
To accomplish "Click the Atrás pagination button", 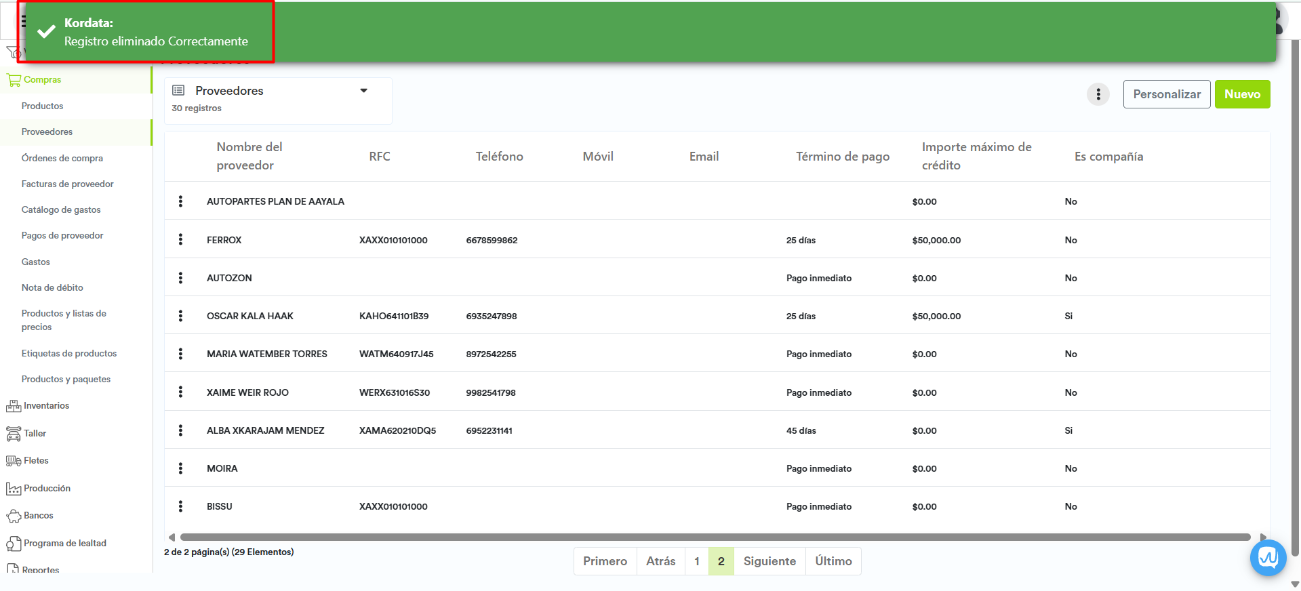I will pos(660,561).
